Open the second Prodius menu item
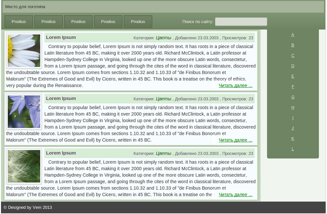This screenshot has width=327, height=214. tap(49, 21)
